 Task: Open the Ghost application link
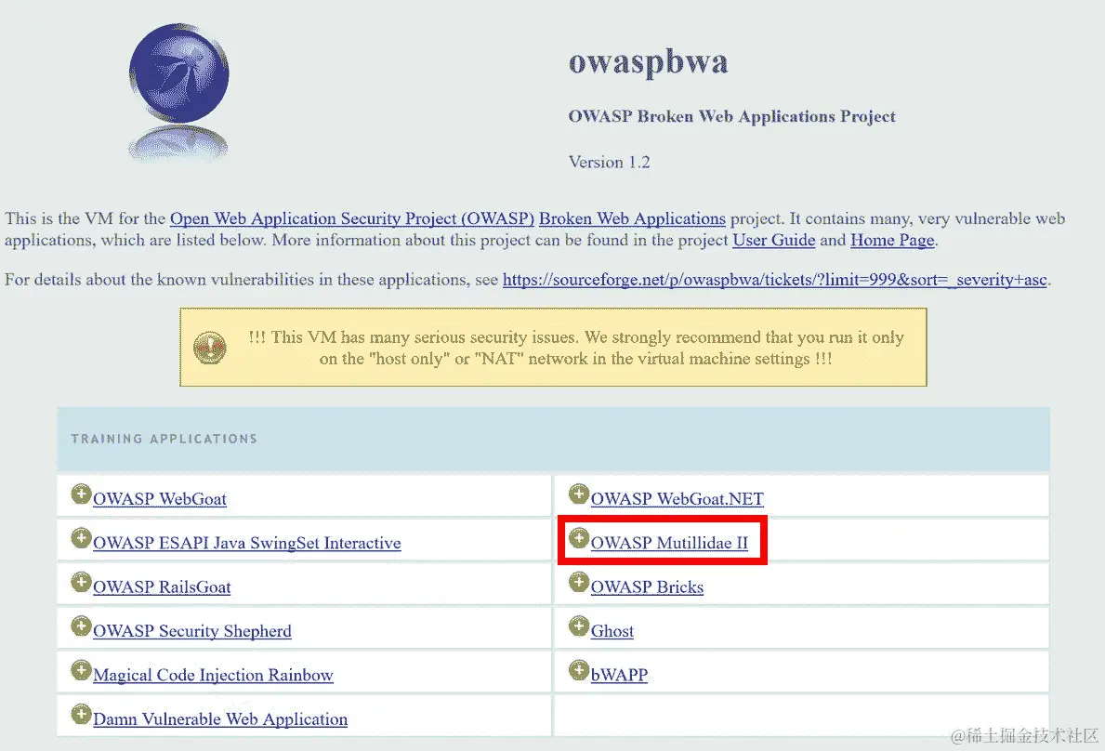pos(612,631)
